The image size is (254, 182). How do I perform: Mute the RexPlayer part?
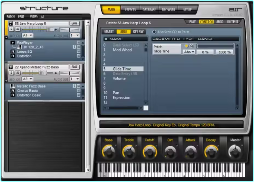(79, 42)
